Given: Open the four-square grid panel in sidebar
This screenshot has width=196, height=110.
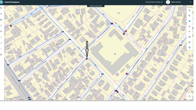Looking at the screenshot, I should pos(1,20).
